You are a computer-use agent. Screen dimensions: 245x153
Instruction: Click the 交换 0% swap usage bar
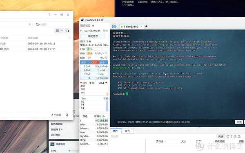(x=97, y=58)
